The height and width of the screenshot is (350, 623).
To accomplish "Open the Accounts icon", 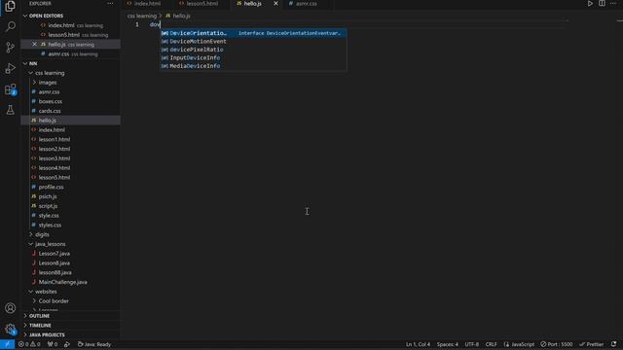I will pyautogui.click(x=10, y=308).
